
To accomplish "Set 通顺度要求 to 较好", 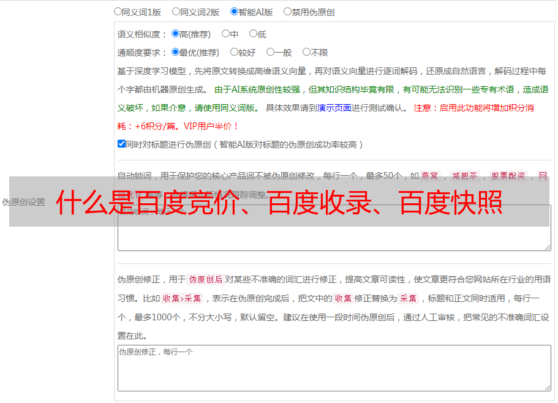I will click(234, 52).
